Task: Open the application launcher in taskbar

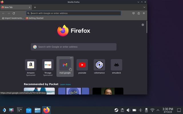Action: coord(4,110)
